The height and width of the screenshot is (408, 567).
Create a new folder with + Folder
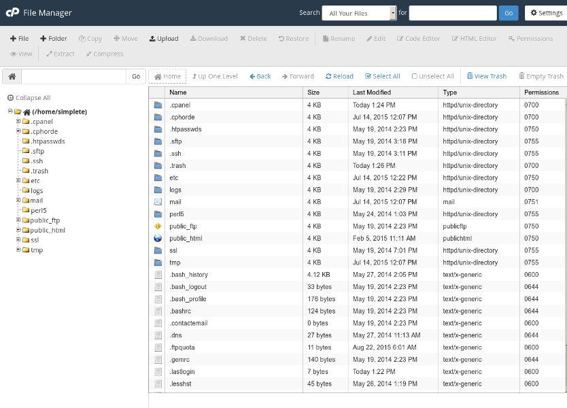click(x=54, y=38)
